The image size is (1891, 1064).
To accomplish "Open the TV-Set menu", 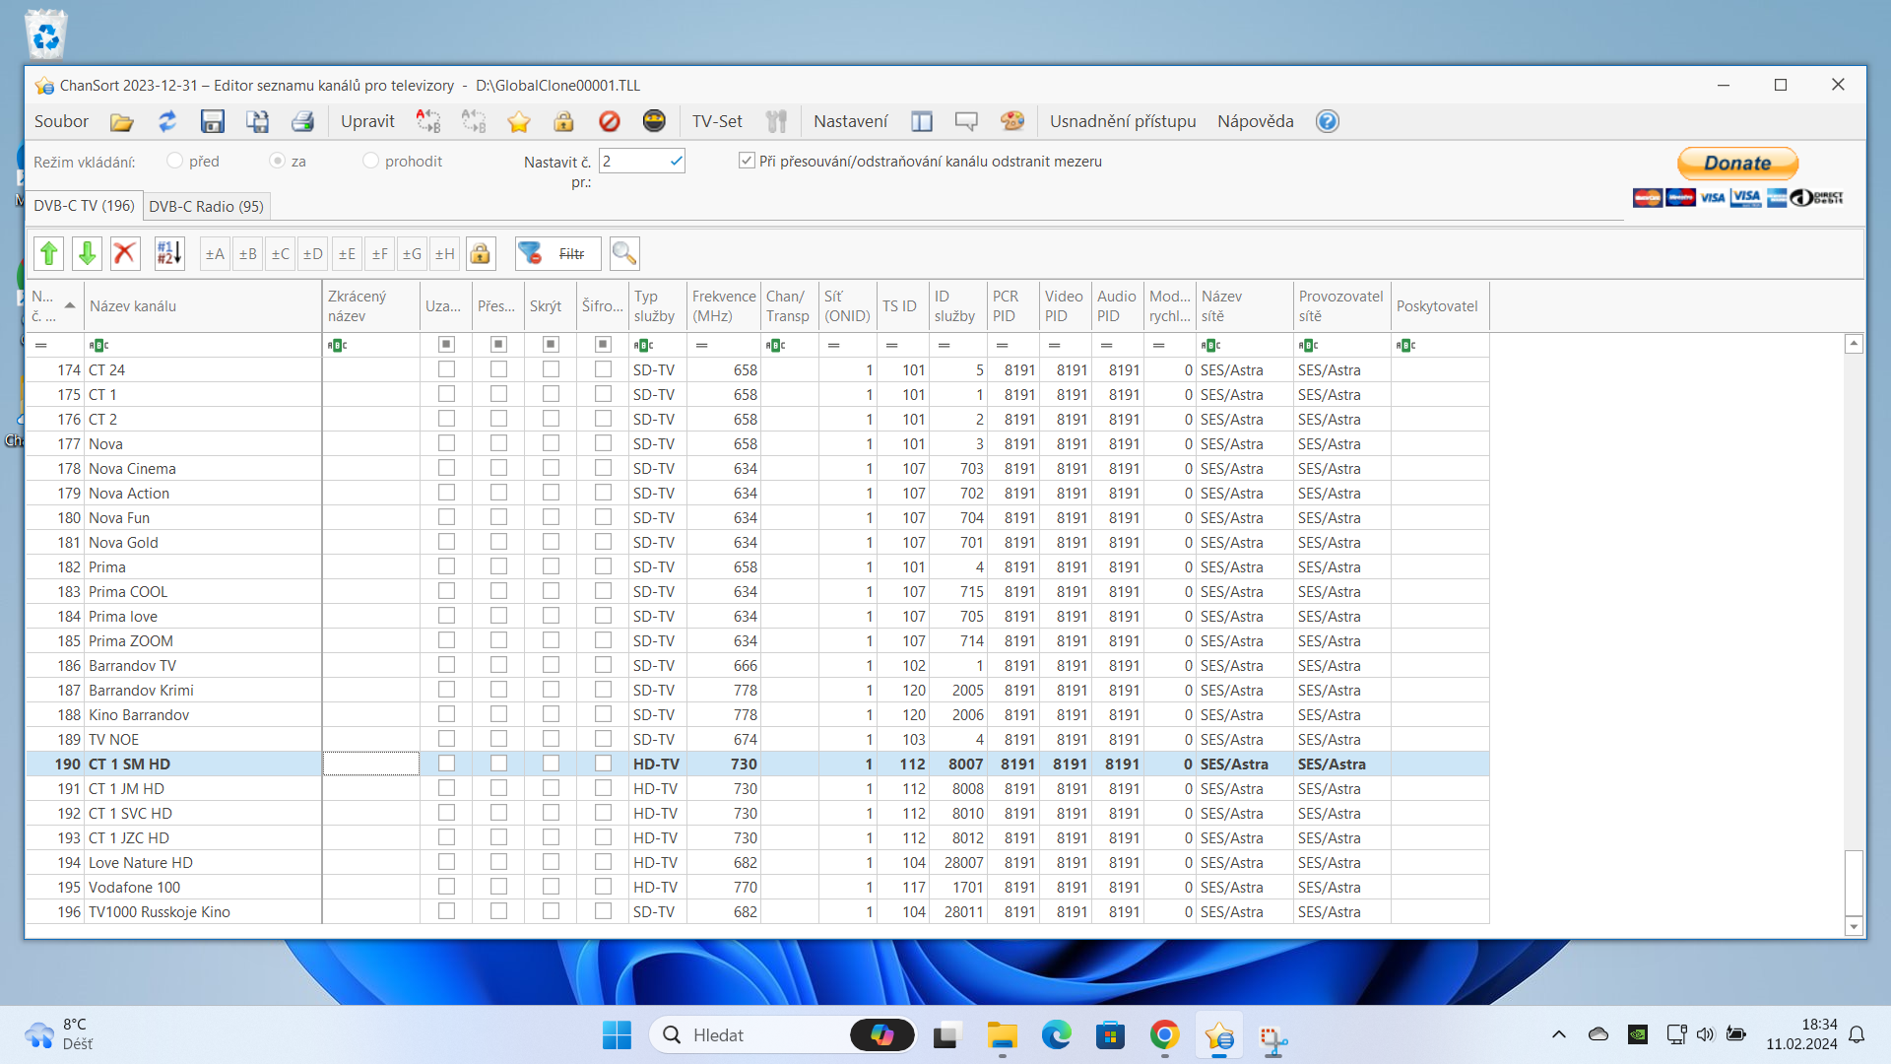I will 717,121.
